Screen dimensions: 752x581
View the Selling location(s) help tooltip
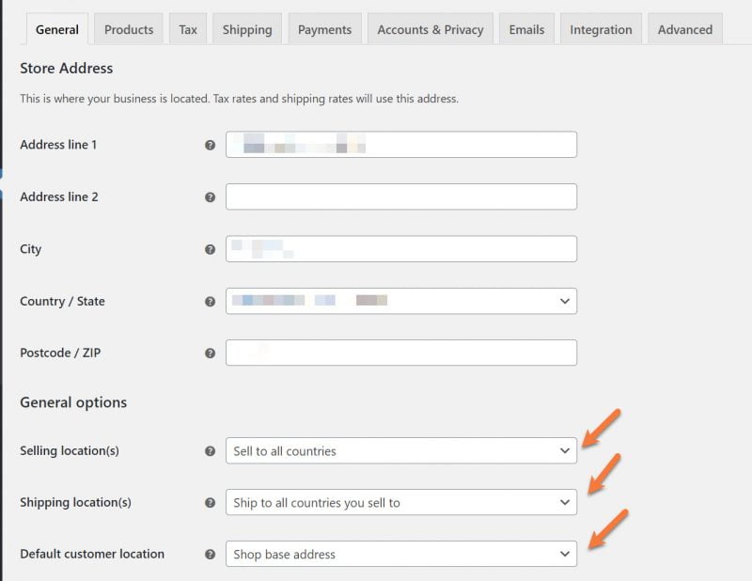coord(211,451)
